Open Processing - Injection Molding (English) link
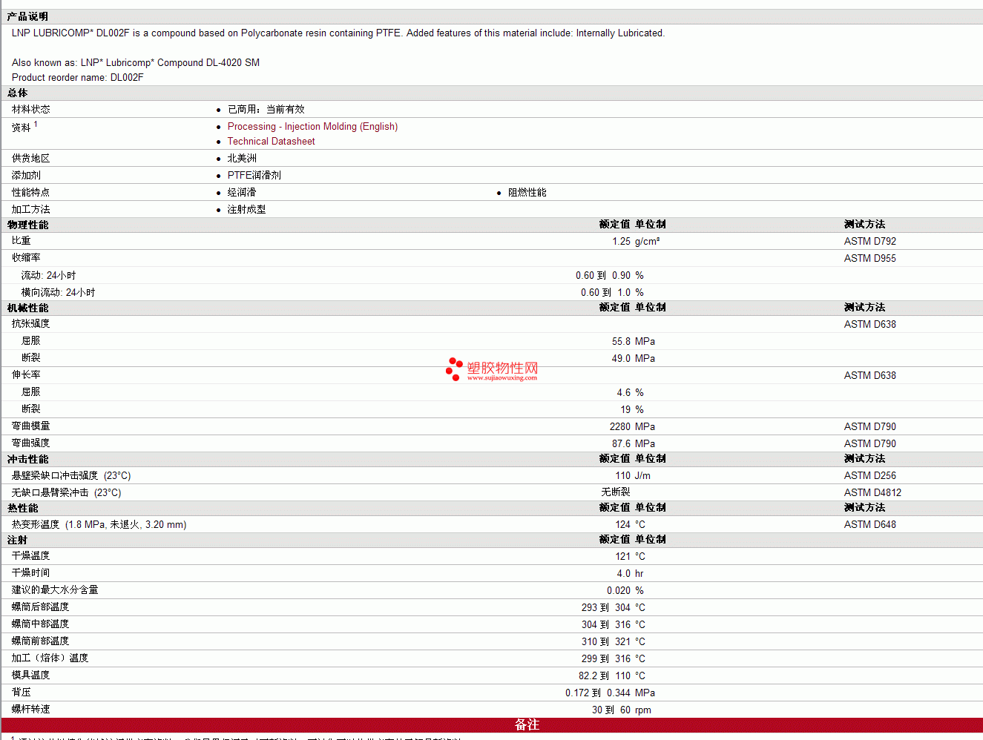The image size is (983, 740). [x=312, y=127]
